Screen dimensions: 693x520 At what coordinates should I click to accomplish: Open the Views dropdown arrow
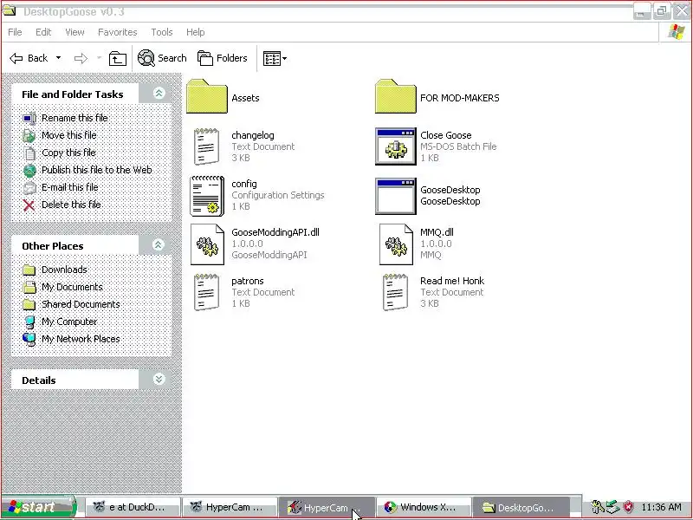pyautogui.click(x=285, y=58)
